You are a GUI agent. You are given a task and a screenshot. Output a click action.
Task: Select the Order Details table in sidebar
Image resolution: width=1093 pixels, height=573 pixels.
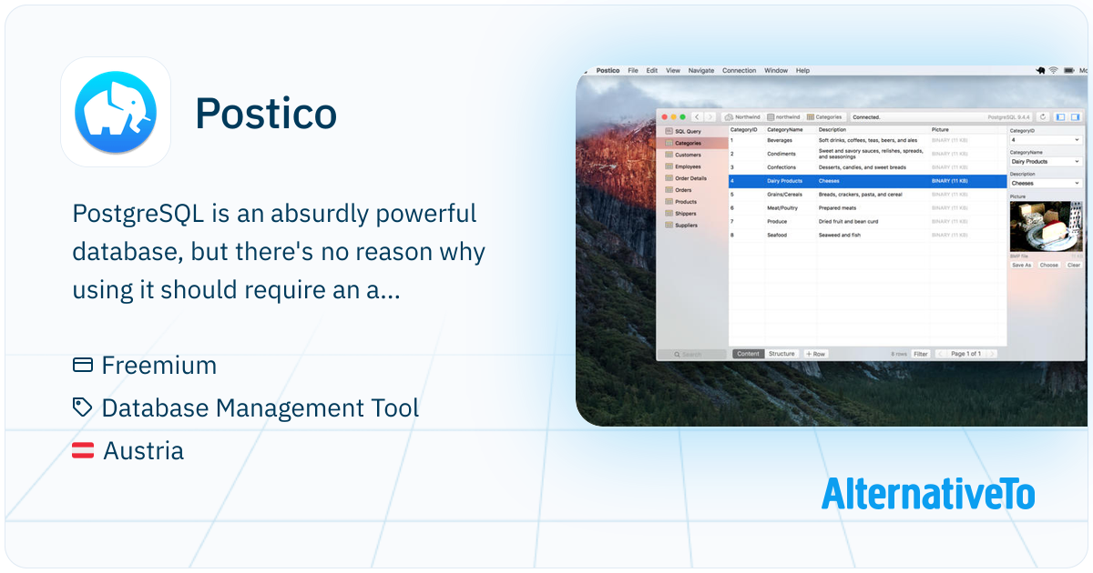[x=692, y=178]
